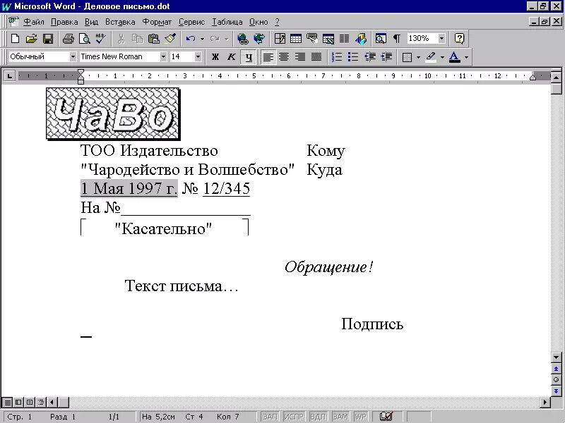Center align the text

pyautogui.click(x=284, y=57)
